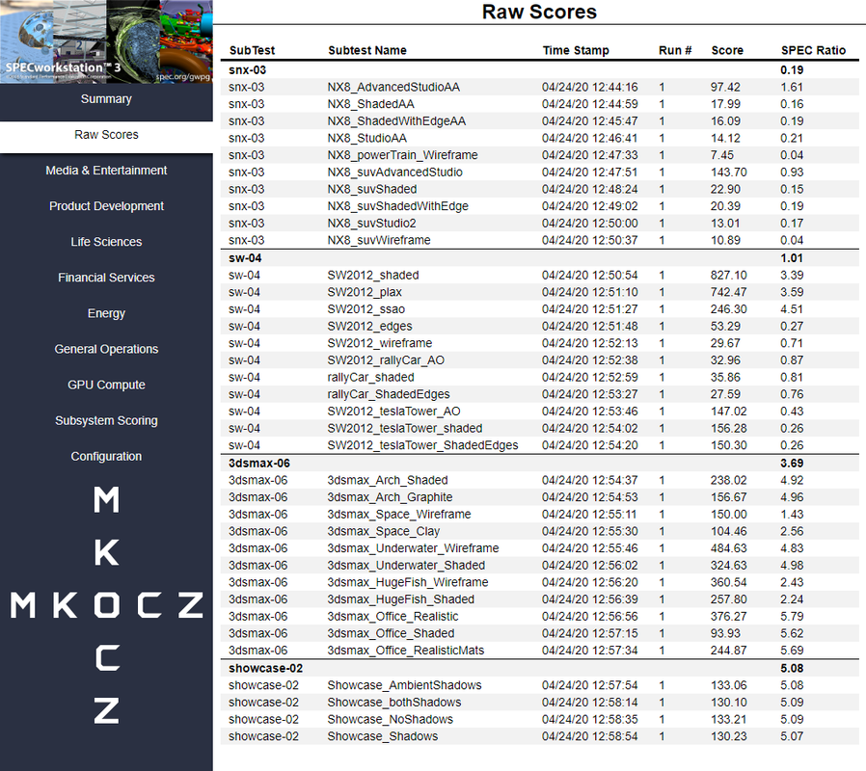866x771 pixels.
Task: View the Energy section
Action: tap(106, 313)
